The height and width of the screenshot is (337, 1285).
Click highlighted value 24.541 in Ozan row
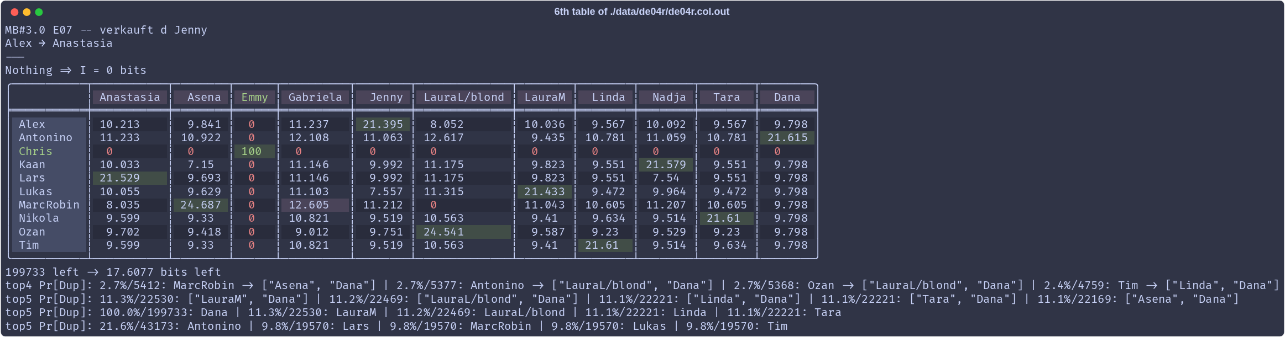tap(464, 232)
